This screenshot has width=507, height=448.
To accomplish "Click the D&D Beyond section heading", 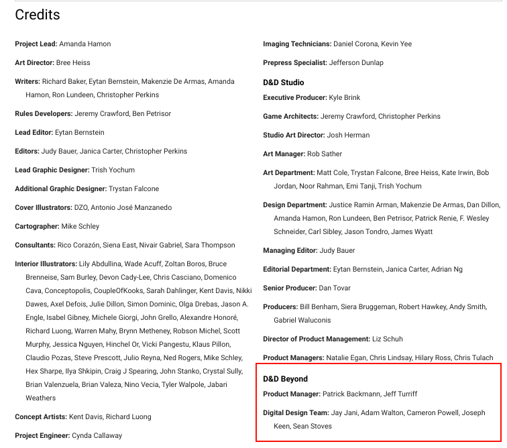I will pos(285,379).
